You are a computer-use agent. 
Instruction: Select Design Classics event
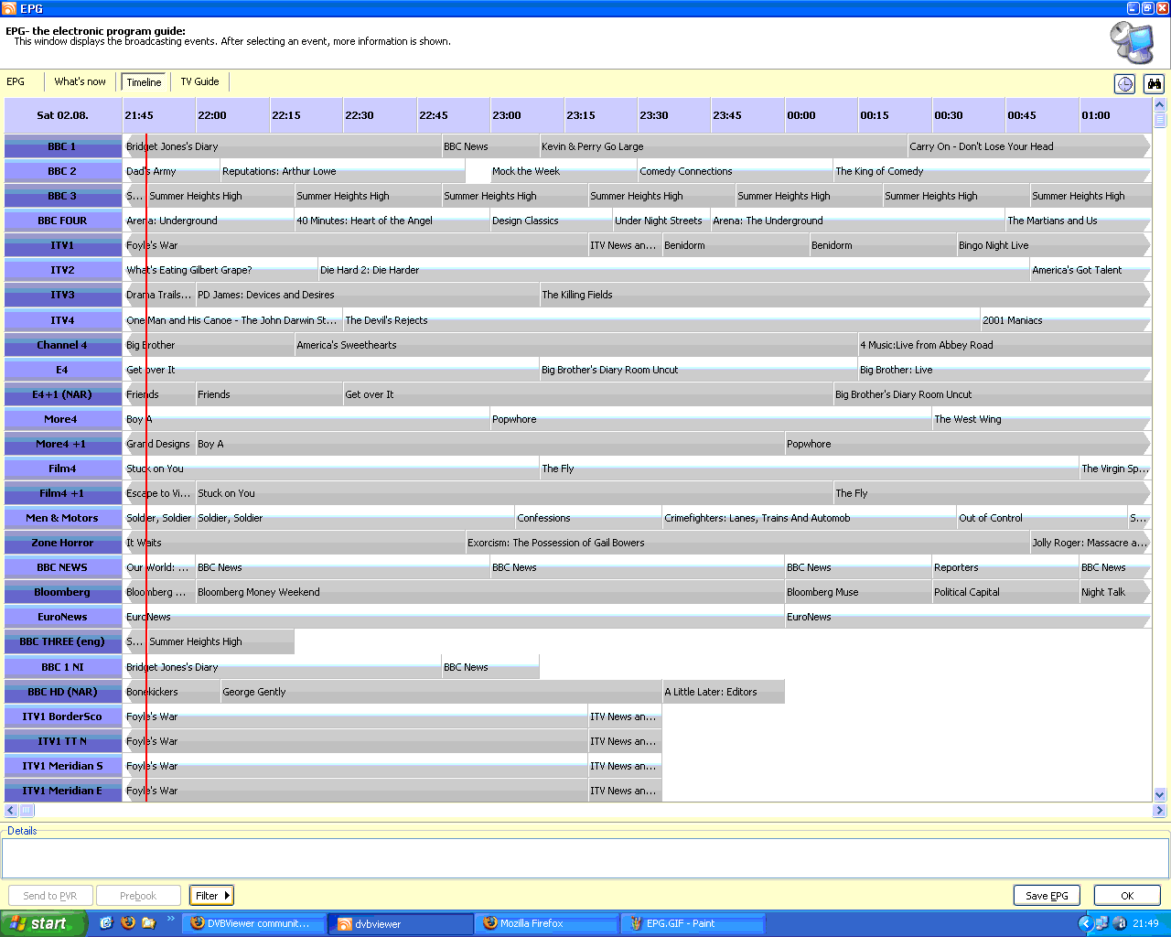click(551, 221)
